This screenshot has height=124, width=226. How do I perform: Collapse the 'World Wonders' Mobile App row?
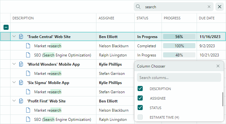pyautogui.click(x=14, y=64)
